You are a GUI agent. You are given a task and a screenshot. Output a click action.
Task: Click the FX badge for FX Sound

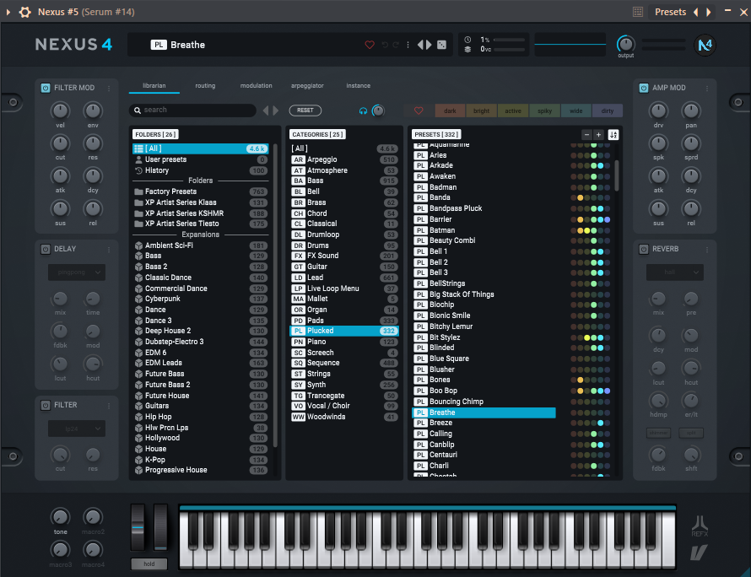299,256
